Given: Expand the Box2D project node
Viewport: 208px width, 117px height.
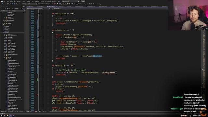Looking at the screenshot, I should click(x=3, y=26).
